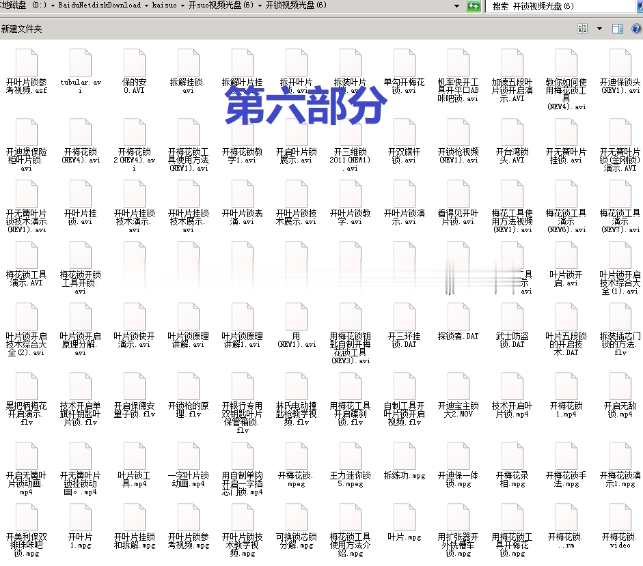Select the 保的安0.AVI file icon
The image size is (643, 566).
[135, 62]
